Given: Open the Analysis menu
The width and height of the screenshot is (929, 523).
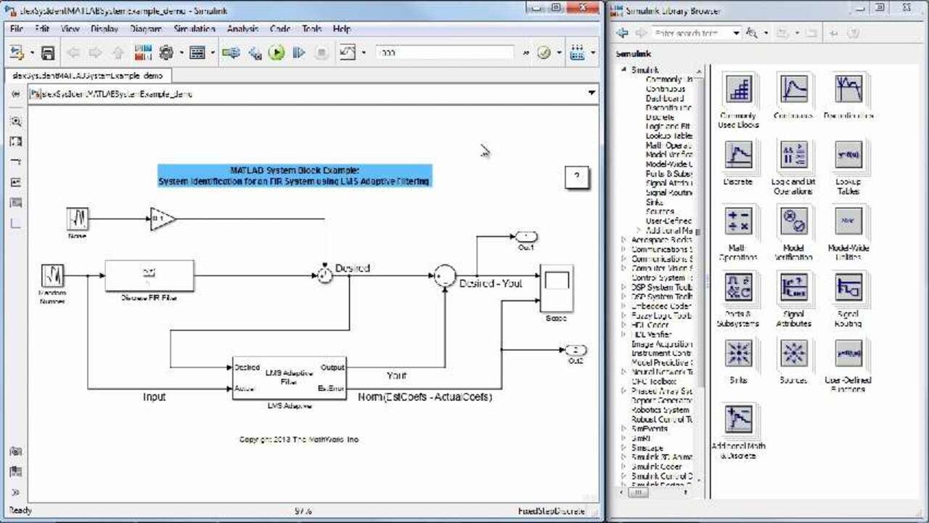Looking at the screenshot, I should pyautogui.click(x=242, y=29).
